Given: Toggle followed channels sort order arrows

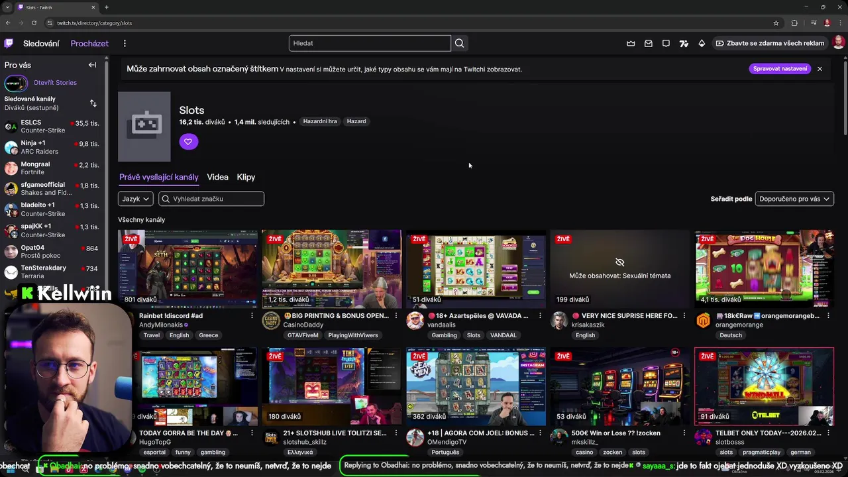Looking at the screenshot, I should click(93, 103).
